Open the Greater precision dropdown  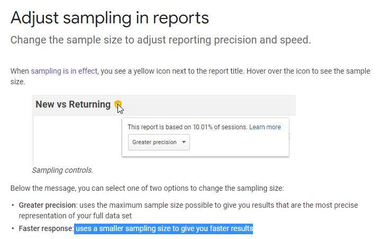click(159, 142)
